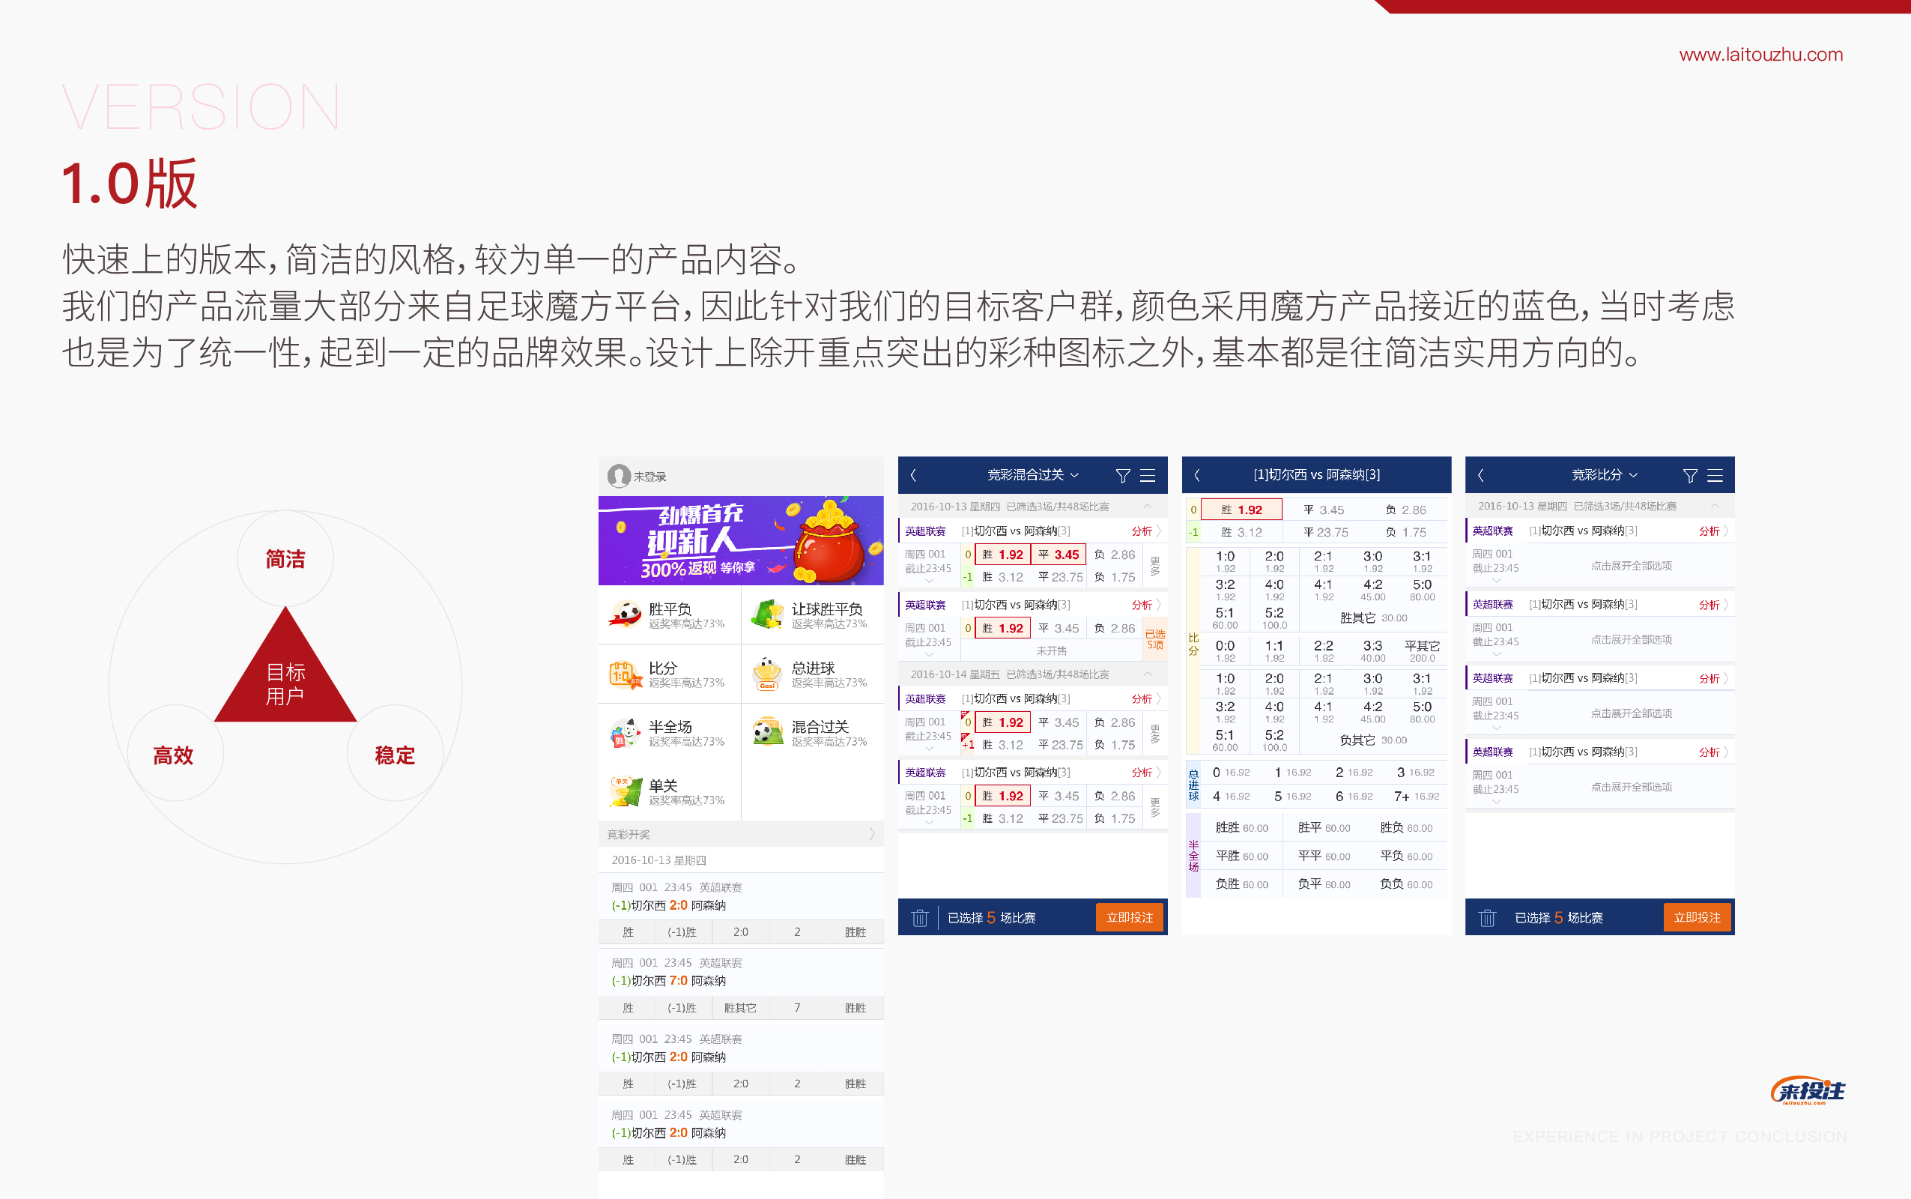Click the filter funnel icon in 竞彩混合过关 header

click(1122, 476)
